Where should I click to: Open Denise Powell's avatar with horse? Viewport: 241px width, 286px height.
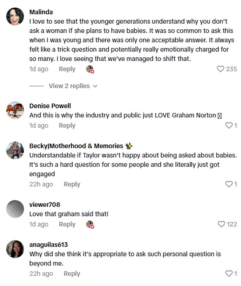15,110
